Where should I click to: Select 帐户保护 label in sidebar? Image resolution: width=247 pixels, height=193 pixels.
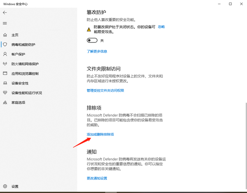[x=19, y=54]
